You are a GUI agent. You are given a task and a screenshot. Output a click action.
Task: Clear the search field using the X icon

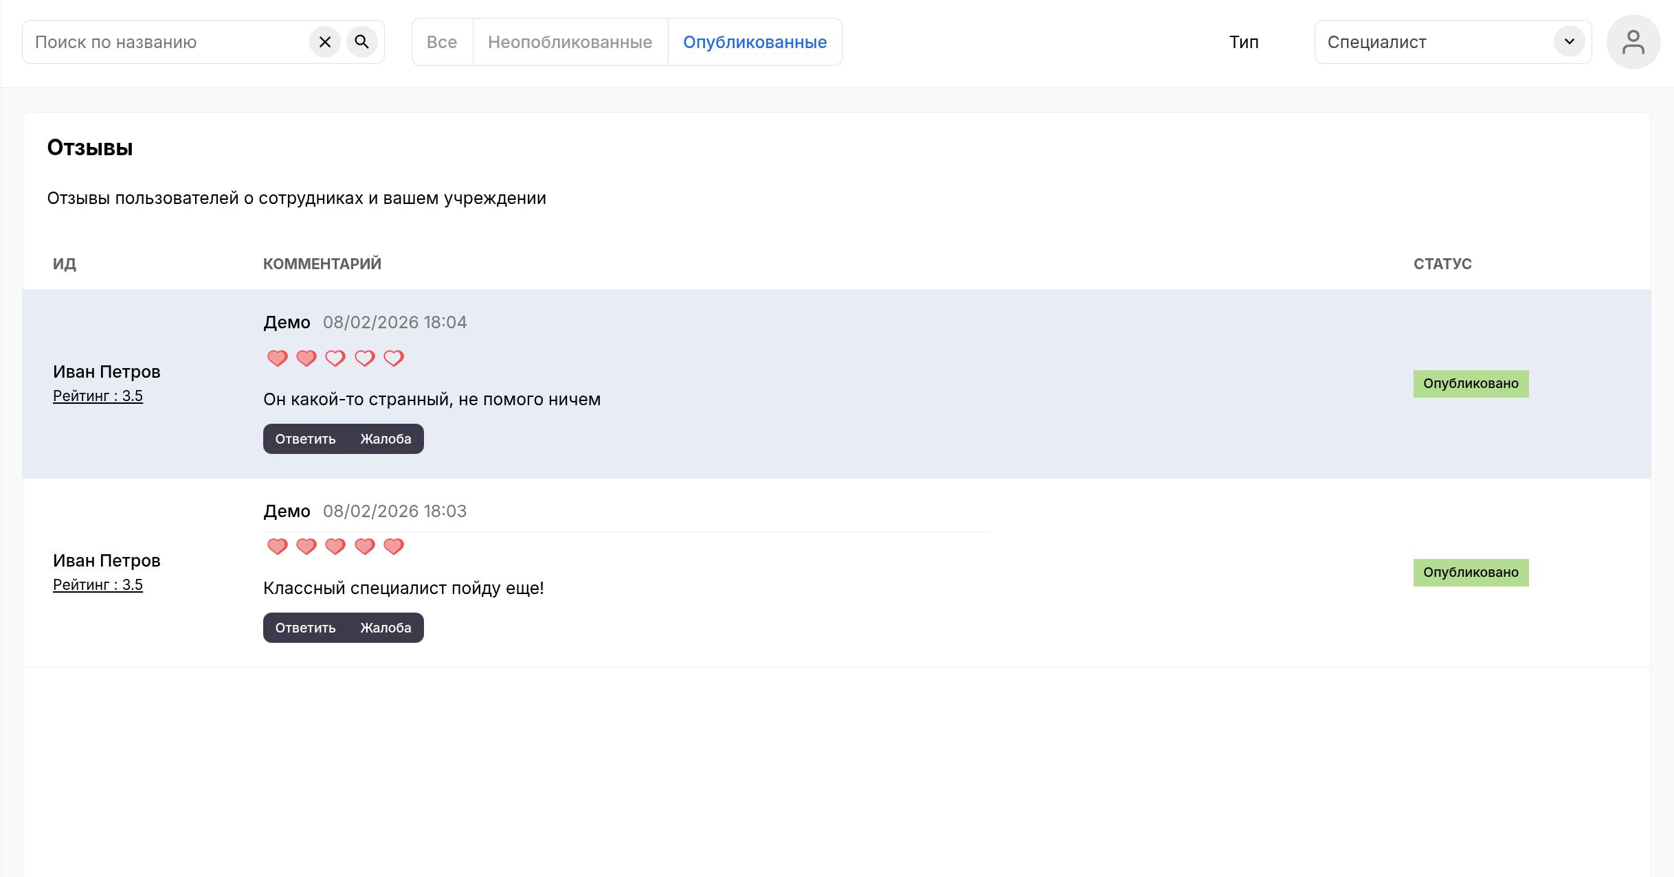click(325, 41)
